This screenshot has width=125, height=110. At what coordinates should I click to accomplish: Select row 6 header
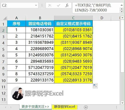click(4, 55)
